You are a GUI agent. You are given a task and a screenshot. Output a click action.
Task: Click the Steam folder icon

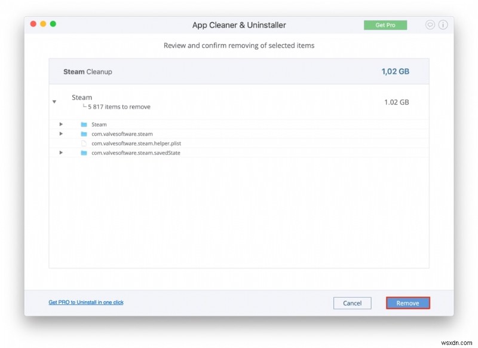click(x=85, y=124)
